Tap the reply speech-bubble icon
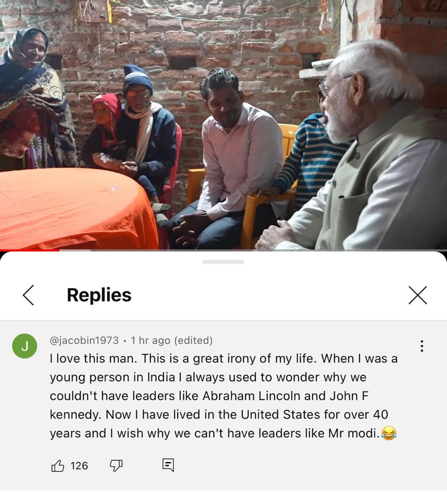Image resolution: width=447 pixels, height=495 pixels. point(168,465)
